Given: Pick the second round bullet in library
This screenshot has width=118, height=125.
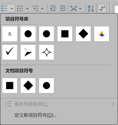Looking at the screenshot, I should click(x=46, y=34).
